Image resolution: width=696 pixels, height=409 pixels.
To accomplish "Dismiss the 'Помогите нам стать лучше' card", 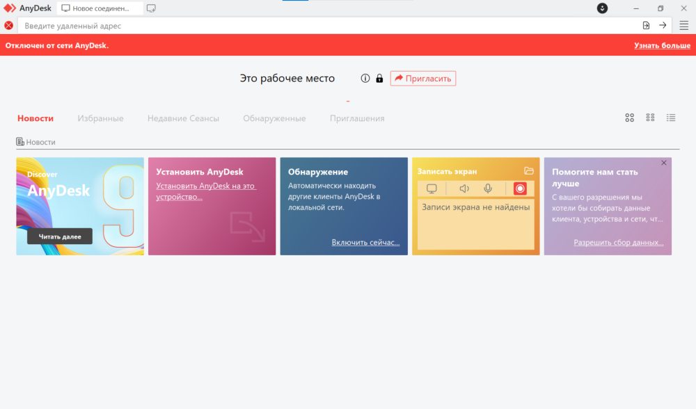I will tap(663, 163).
